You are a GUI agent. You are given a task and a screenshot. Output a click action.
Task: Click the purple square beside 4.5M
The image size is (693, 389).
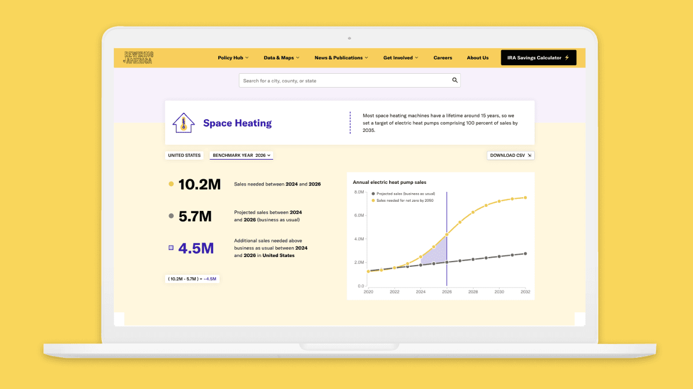[x=171, y=248]
